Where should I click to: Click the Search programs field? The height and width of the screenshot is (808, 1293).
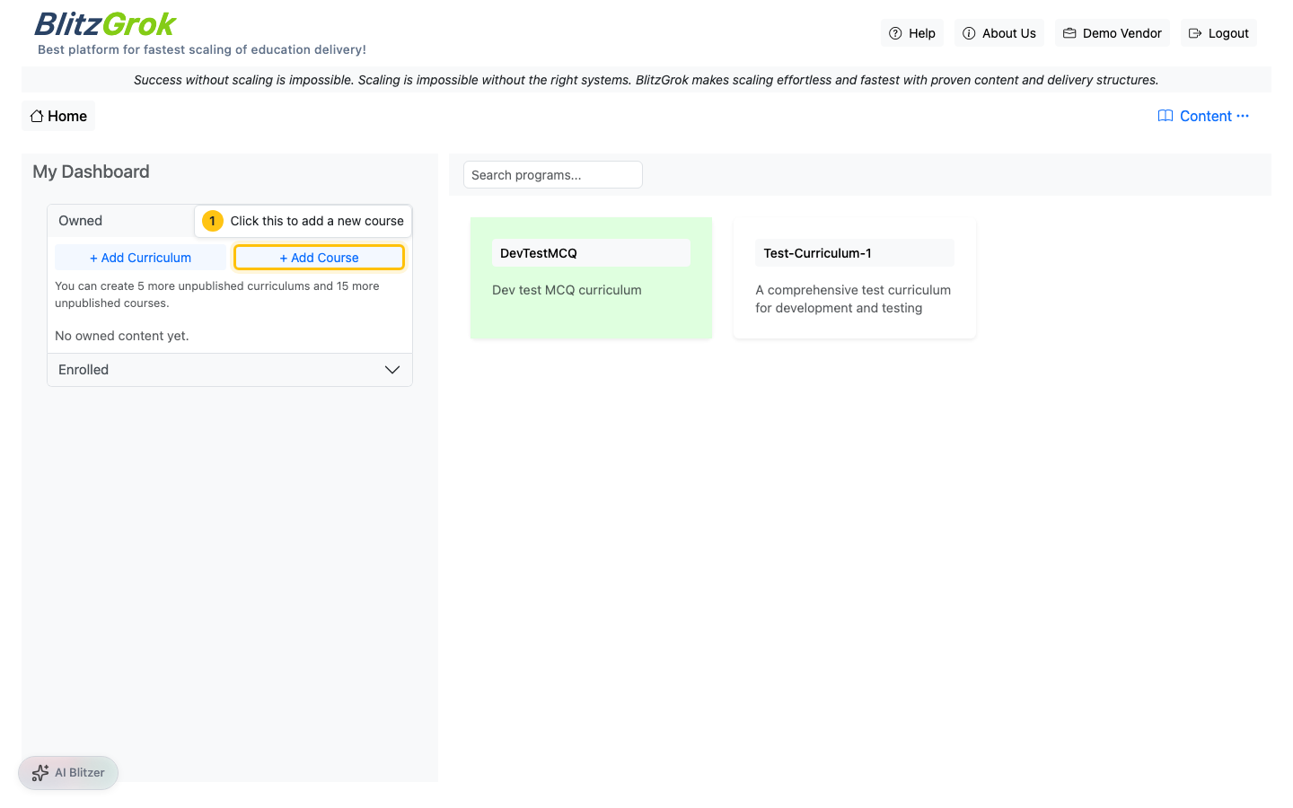coord(552,174)
